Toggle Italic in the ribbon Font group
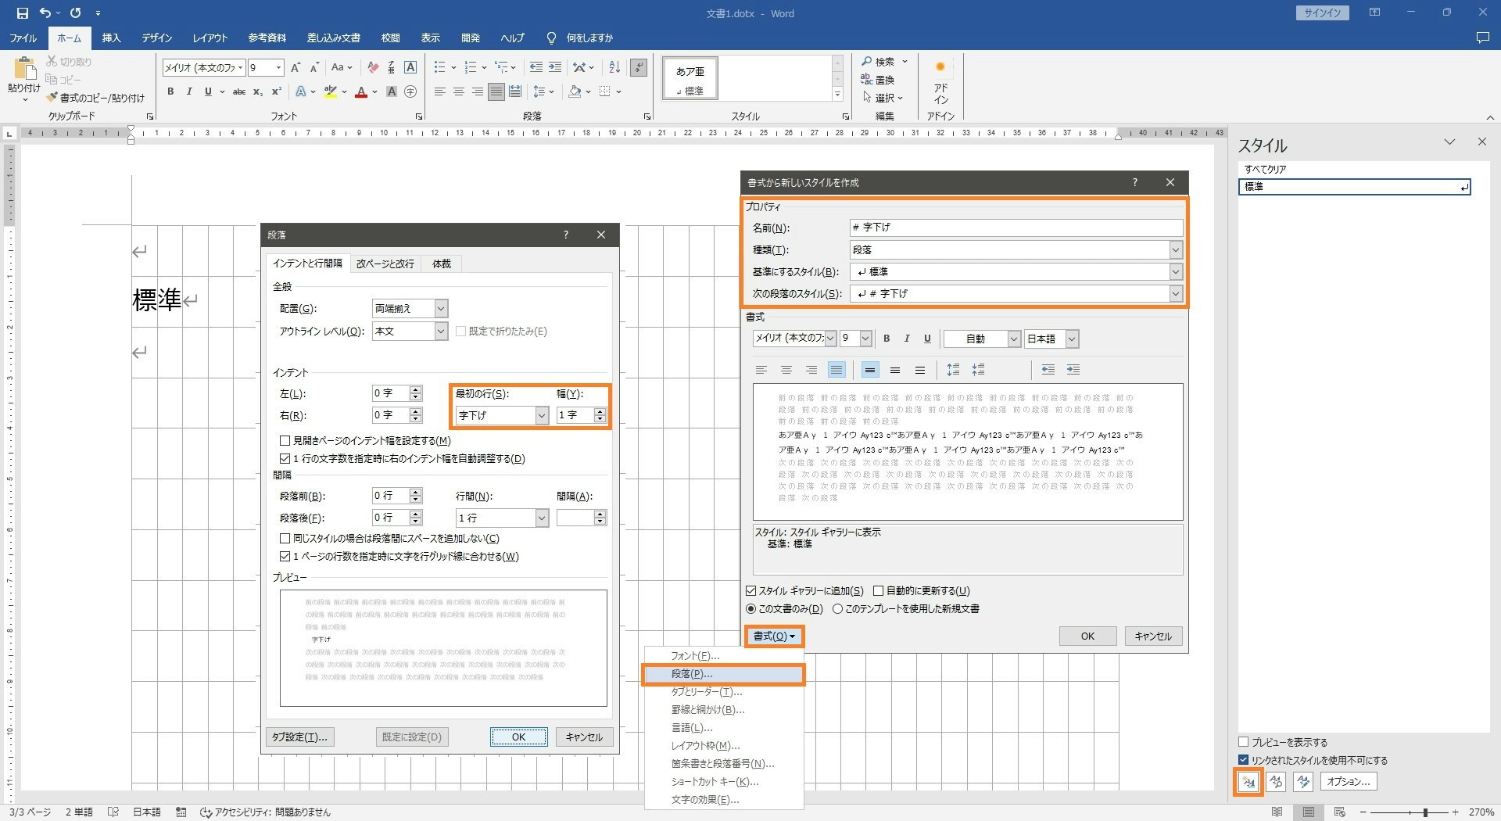The width and height of the screenshot is (1501, 821). pos(189,91)
